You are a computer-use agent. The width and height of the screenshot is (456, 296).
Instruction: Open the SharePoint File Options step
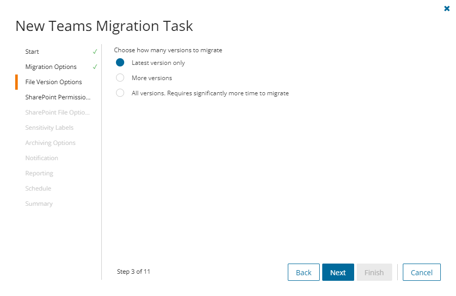pos(57,113)
